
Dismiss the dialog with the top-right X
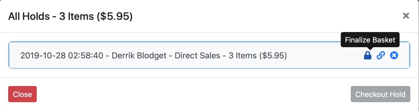(406, 16)
